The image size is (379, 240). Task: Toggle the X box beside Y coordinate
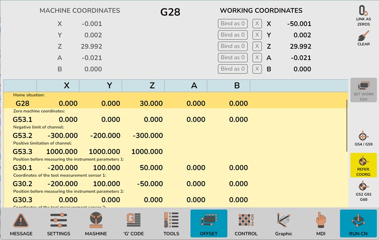(x=257, y=35)
